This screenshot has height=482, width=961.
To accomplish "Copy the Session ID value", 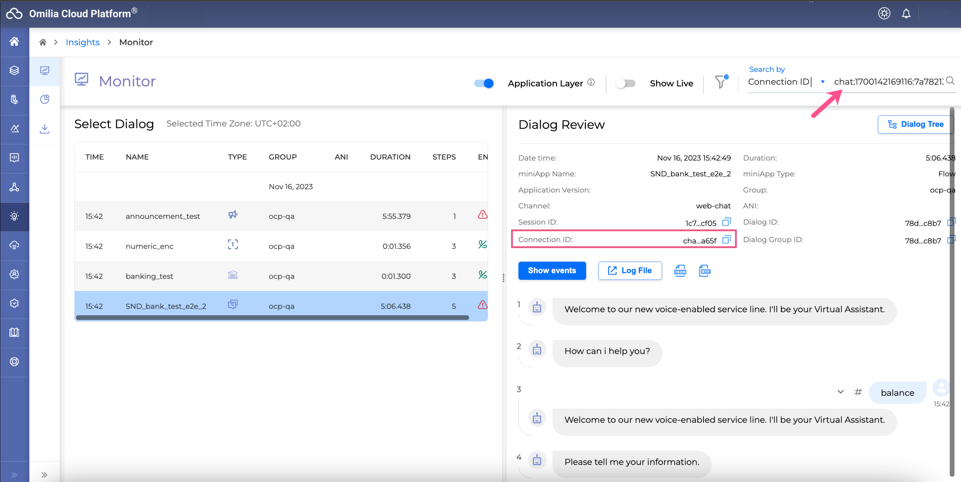I will (x=726, y=222).
